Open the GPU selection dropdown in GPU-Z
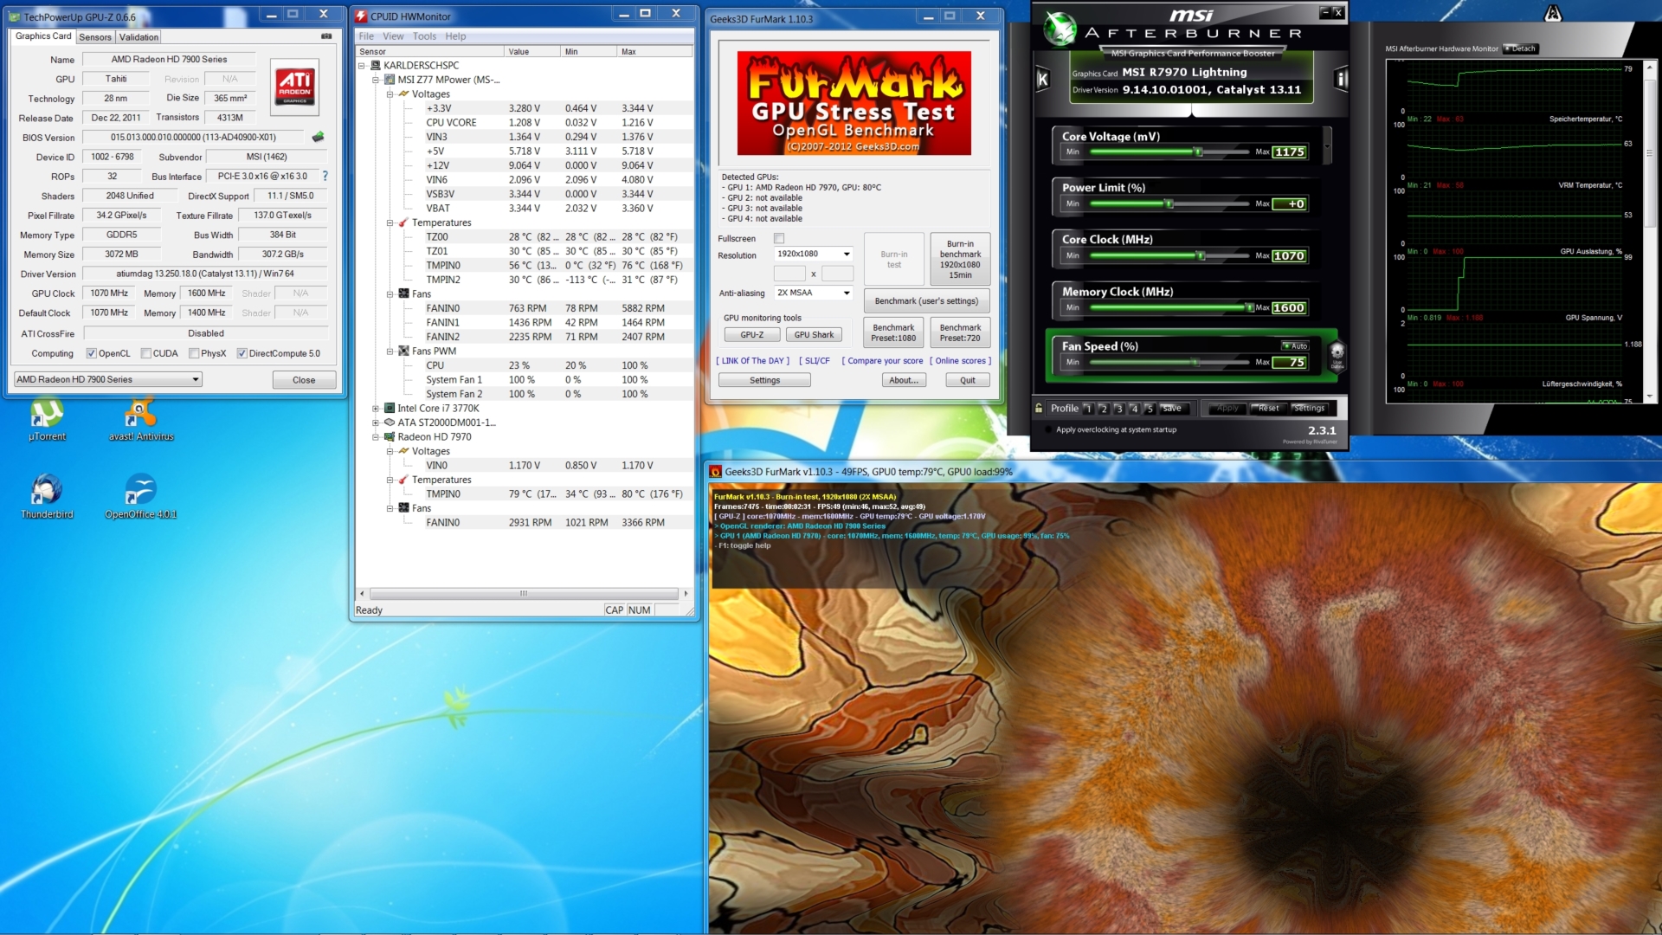 point(108,379)
